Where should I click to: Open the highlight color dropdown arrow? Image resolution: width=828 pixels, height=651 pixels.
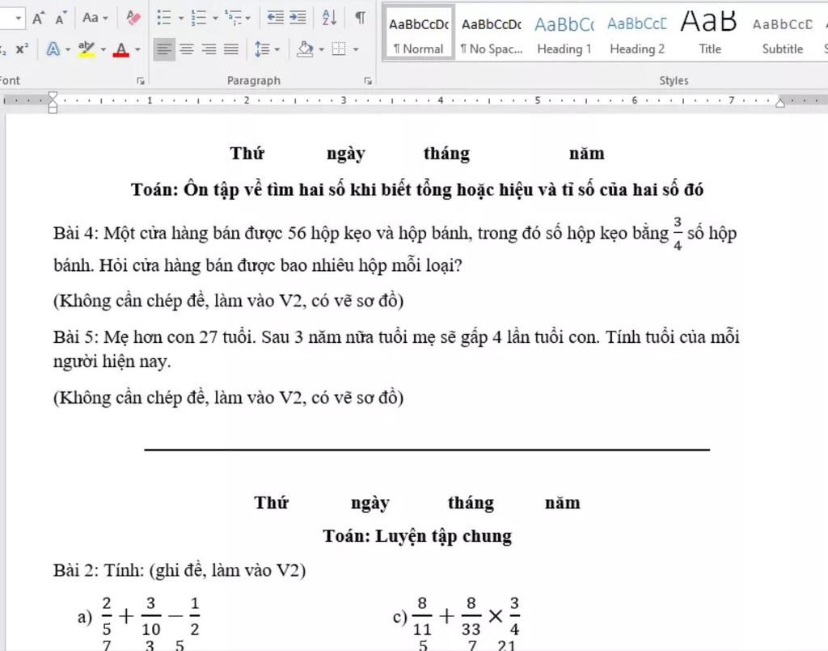(103, 49)
